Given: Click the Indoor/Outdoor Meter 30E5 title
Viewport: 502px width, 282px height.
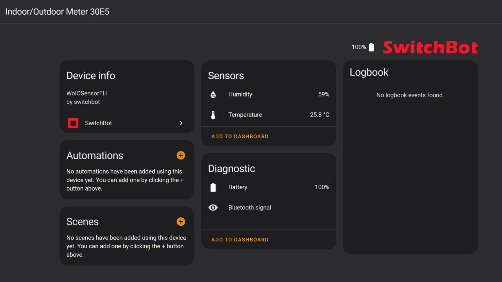Looking at the screenshot, I should (57, 12).
